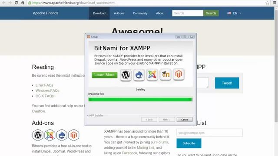The image size is (278, 156).
Task: Click the installation progress bar
Action: click(140, 100)
